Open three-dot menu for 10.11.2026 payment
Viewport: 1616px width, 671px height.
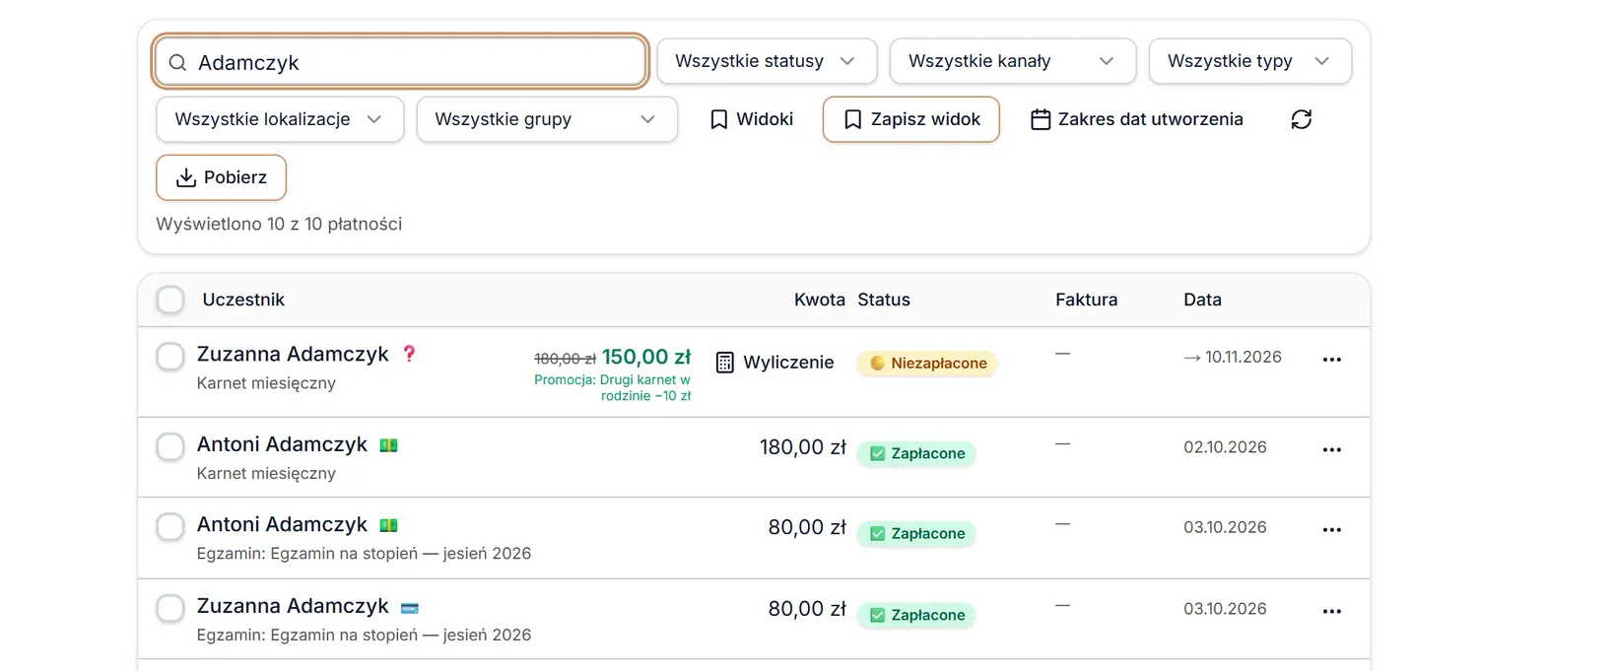[1332, 360]
